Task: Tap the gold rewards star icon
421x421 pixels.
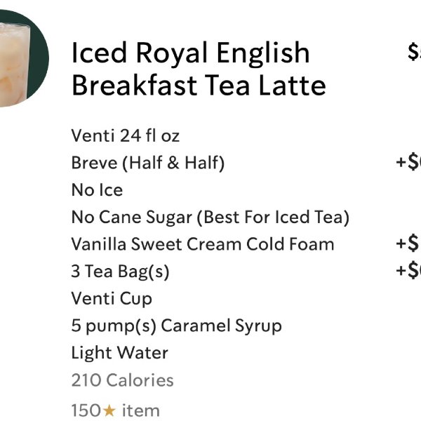Action: pos(109,410)
